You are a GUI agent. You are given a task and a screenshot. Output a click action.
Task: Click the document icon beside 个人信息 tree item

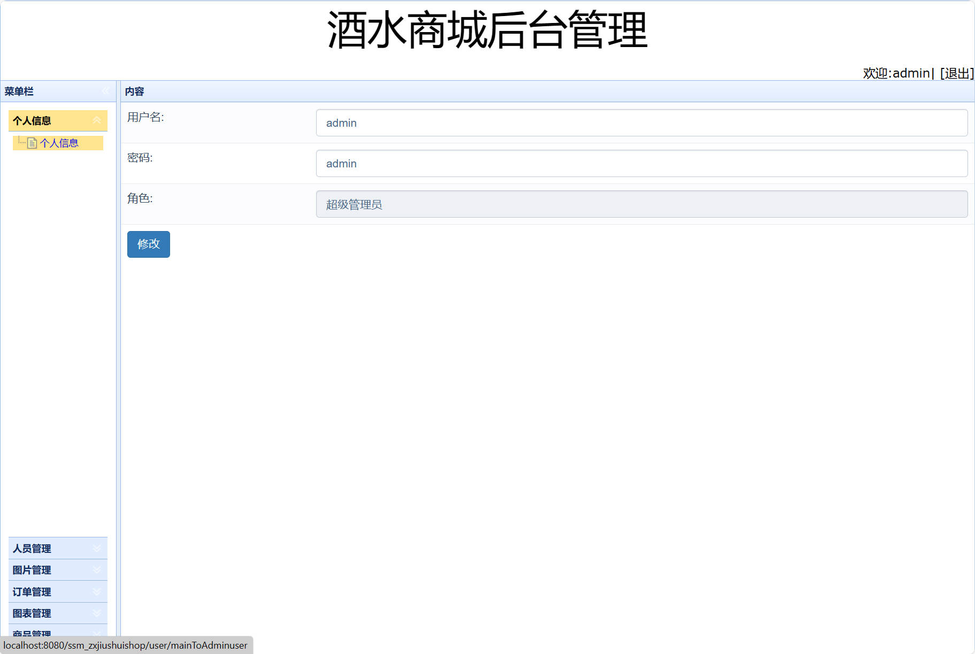click(x=31, y=143)
